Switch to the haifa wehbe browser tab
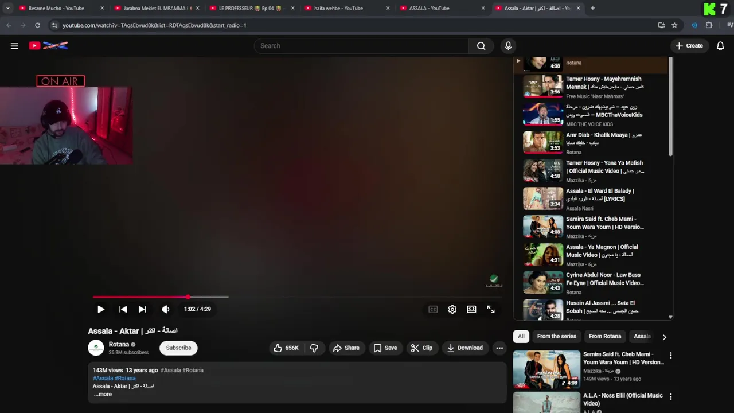The image size is (734, 413). pyautogui.click(x=347, y=8)
